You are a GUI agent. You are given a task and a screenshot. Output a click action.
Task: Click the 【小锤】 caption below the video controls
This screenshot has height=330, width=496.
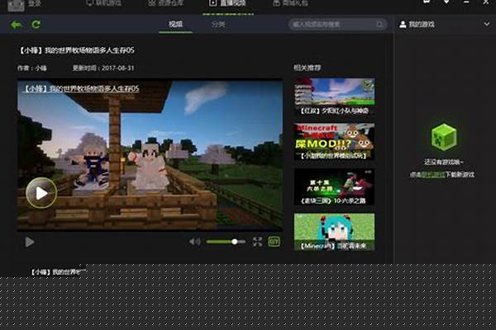point(58,271)
